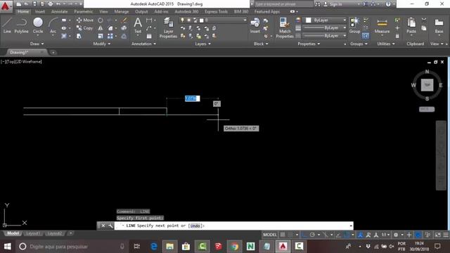This screenshot has height=253, width=450.
Task: Open the Manage ribbon tab
Action: (122, 11)
